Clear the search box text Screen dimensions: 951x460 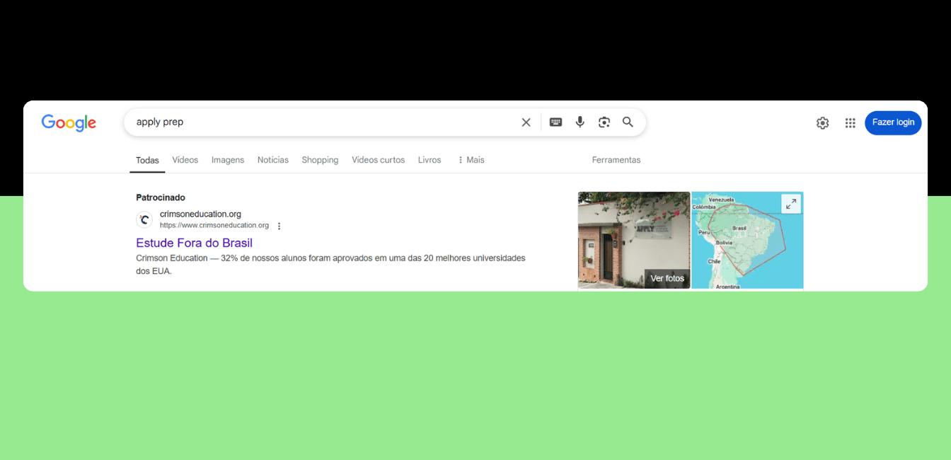[x=526, y=122]
